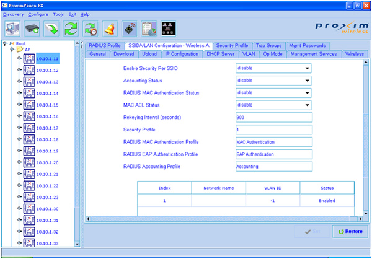This screenshot has width=372, height=259.
Task: Click the device icon for 10.10.1.32
Action: point(29,232)
